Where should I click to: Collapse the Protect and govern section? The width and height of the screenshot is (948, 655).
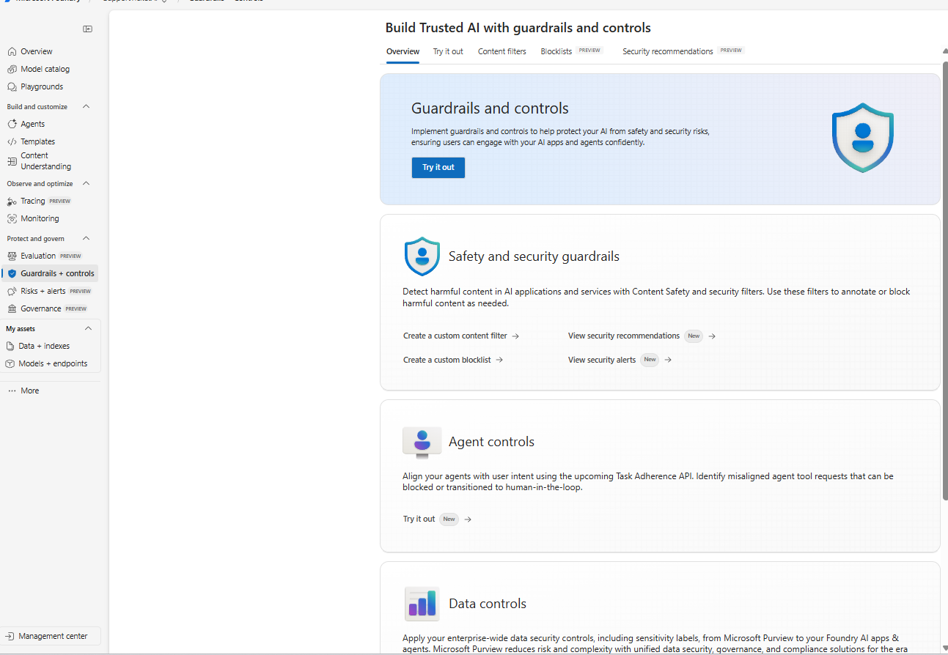click(x=86, y=239)
